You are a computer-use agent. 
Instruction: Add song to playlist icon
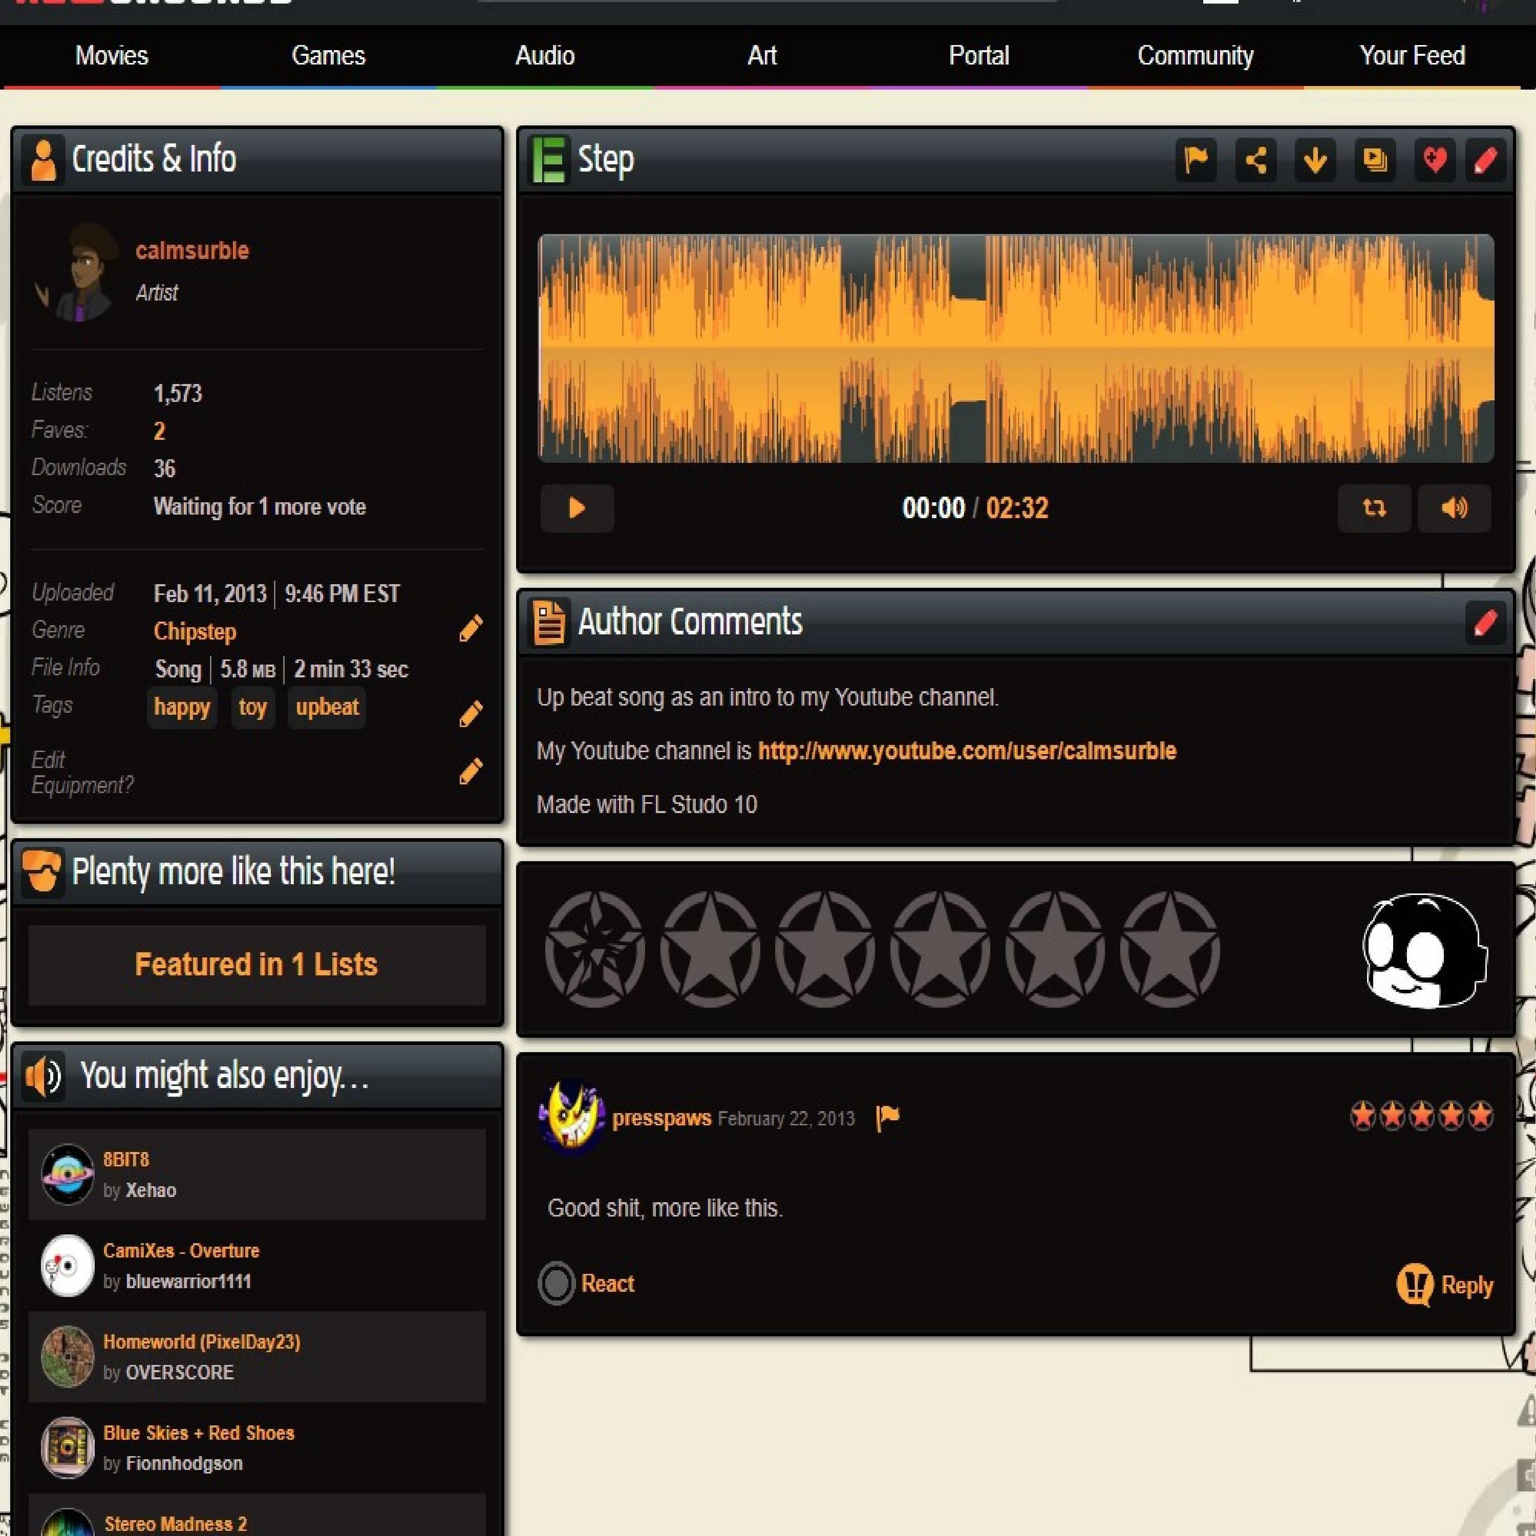point(1375,161)
